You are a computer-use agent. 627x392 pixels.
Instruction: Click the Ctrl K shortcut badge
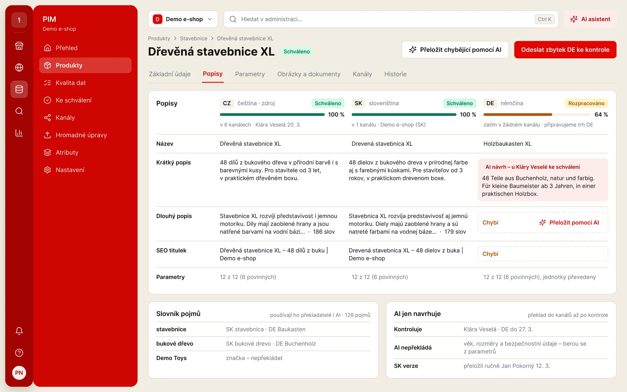coord(544,19)
